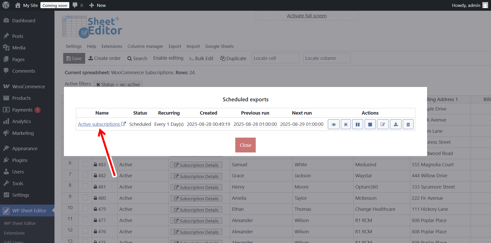Open WordPress Settings in sidebar
Viewport: 491px width, 243px height.
[20, 195]
